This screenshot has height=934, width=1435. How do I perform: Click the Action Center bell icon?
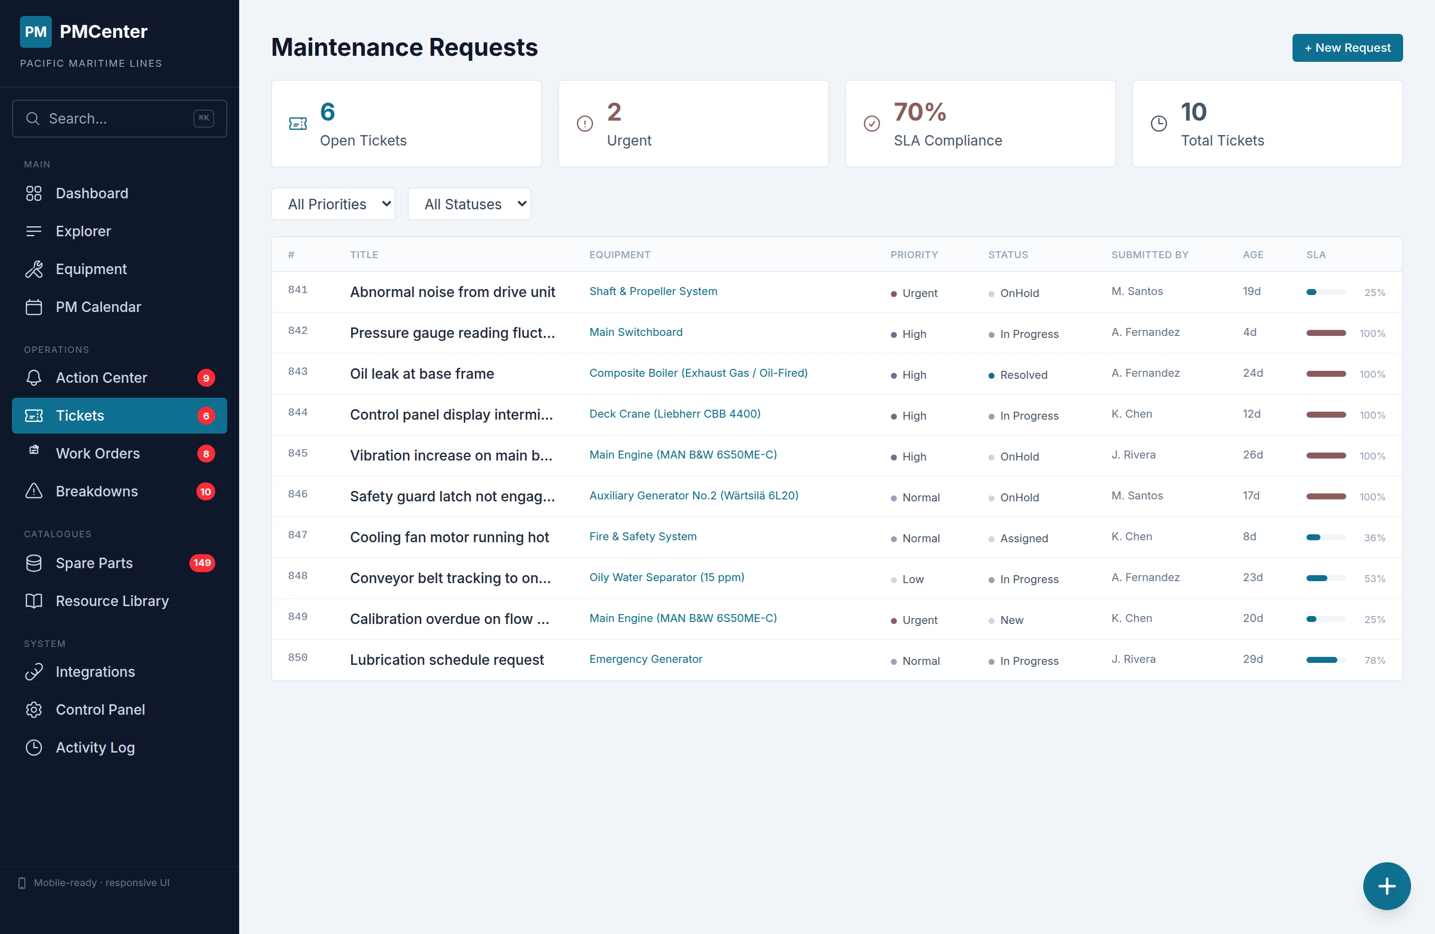(34, 377)
